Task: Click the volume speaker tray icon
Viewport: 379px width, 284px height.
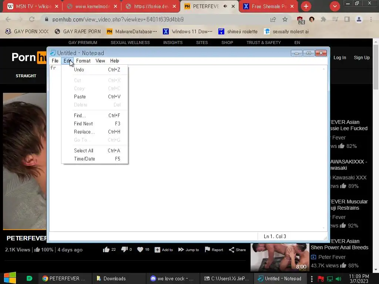Action: coord(339,279)
